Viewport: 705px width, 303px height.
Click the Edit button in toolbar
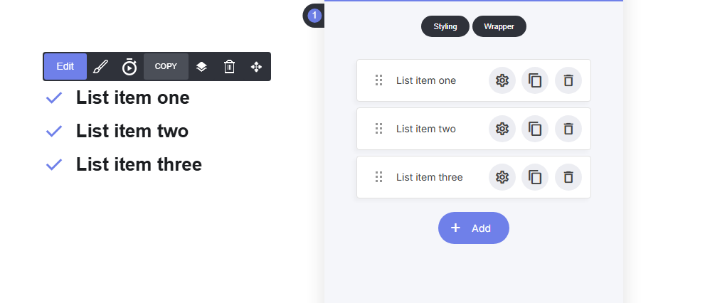pyautogui.click(x=65, y=67)
